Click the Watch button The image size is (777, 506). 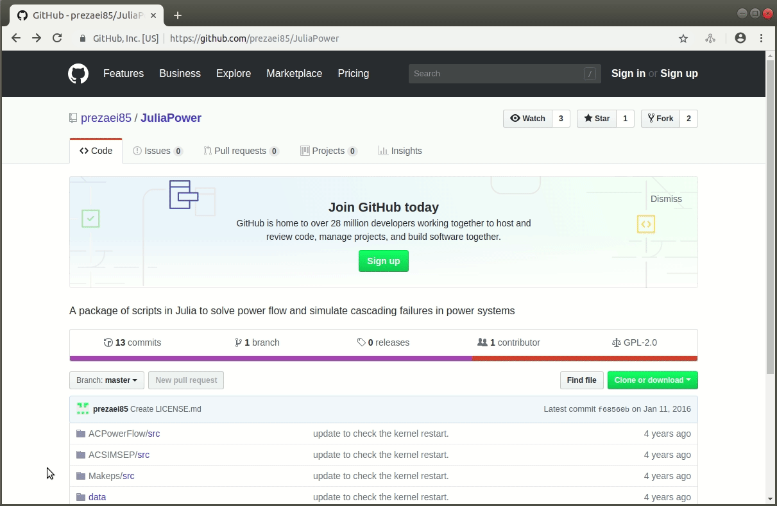tap(527, 119)
